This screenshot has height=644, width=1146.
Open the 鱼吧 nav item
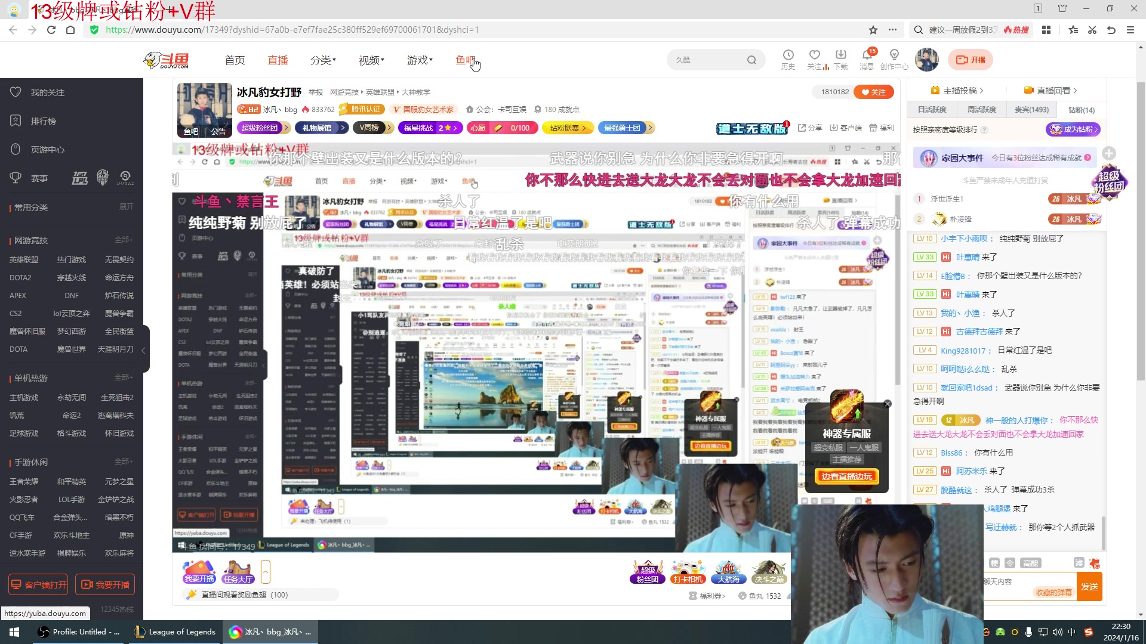point(466,60)
